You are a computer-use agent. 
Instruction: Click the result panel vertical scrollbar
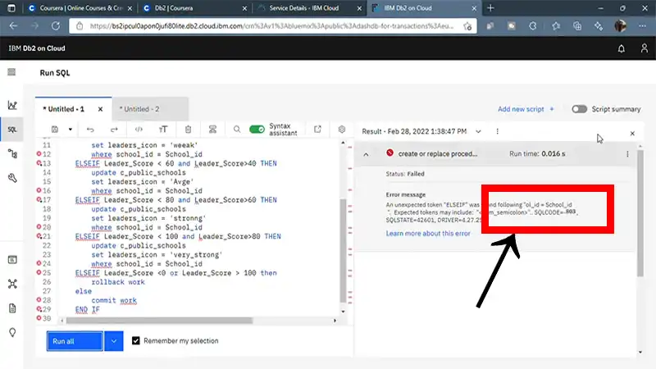point(640,213)
